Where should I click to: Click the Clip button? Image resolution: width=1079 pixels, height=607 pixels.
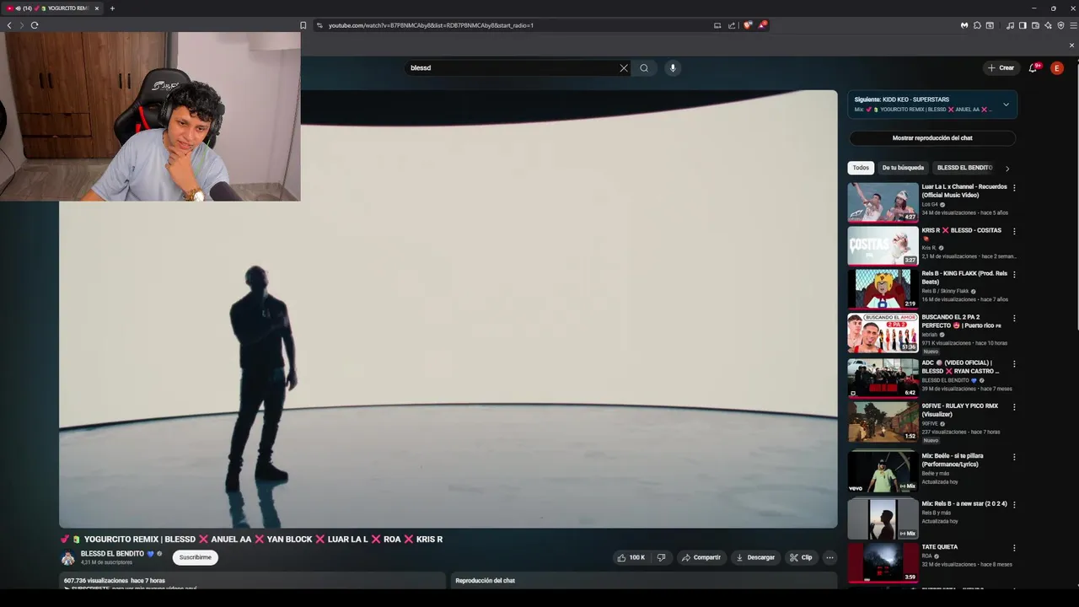point(801,557)
